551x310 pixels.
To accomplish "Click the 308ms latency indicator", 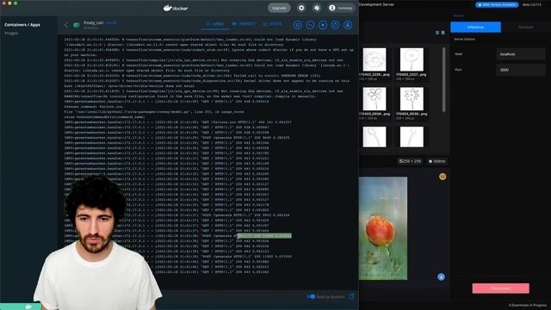I will [x=437, y=161].
